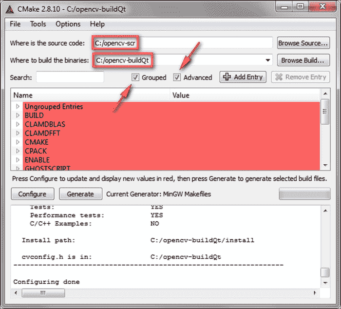Image resolution: width=341 pixels, height=309 pixels.
Task: Click the output log scroll right arrow
Action: tap(315, 293)
